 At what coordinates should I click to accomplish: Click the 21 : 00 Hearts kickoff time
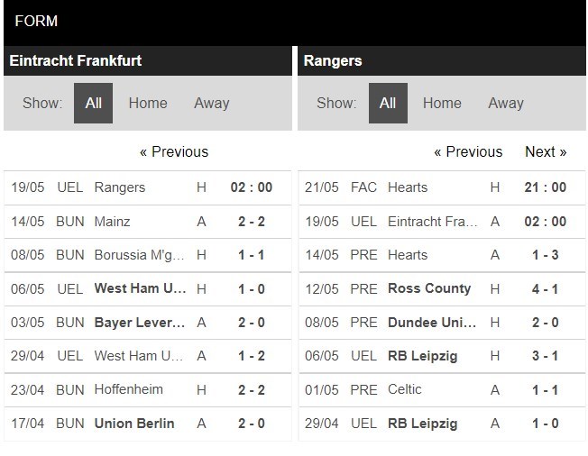(x=545, y=187)
